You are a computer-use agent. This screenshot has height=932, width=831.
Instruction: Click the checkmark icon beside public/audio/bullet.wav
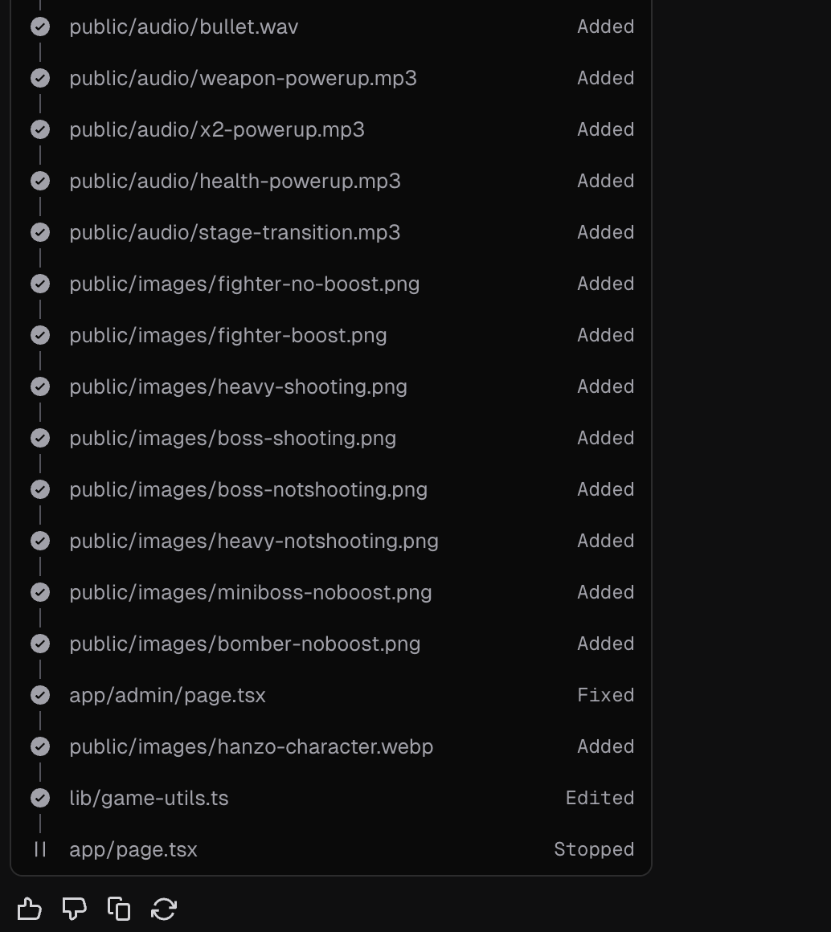(40, 27)
